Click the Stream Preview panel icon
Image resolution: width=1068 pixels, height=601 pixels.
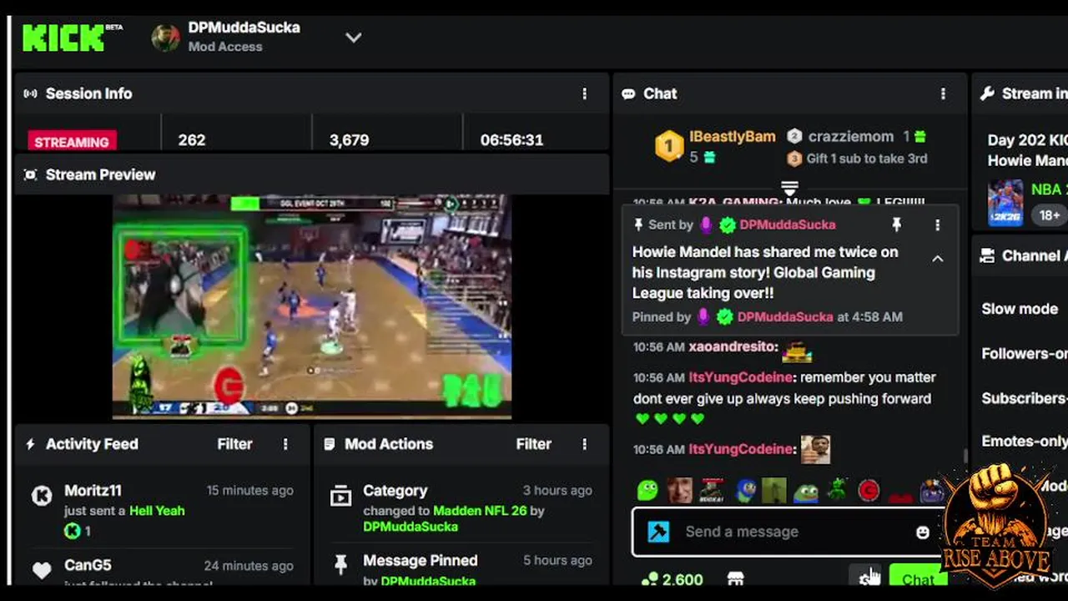(x=31, y=174)
